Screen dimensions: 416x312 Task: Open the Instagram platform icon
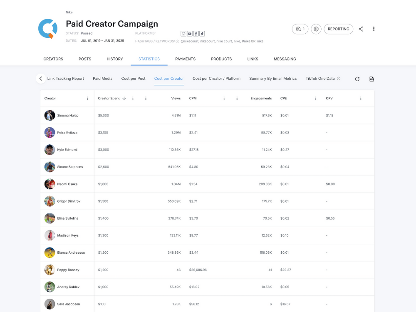click(x=183, y=33)
